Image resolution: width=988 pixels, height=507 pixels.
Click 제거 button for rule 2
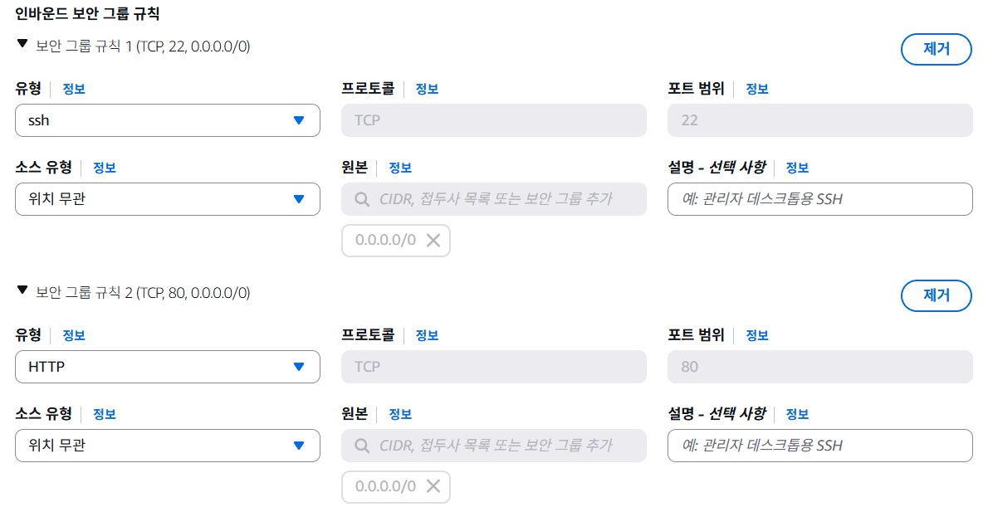point(937,295)
